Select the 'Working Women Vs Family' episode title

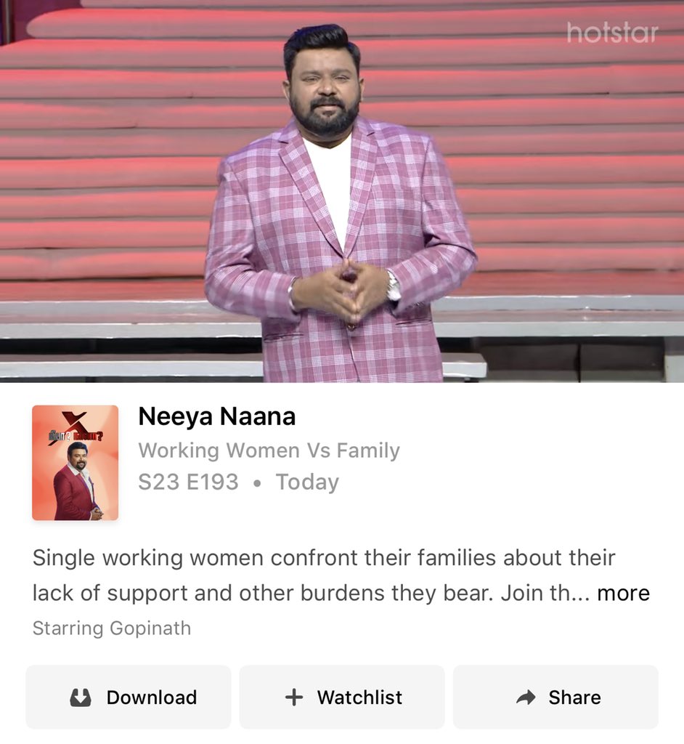269,450
